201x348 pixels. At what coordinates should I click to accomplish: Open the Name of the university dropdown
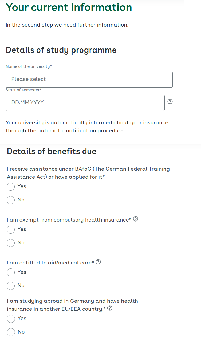tap(89, 79)
